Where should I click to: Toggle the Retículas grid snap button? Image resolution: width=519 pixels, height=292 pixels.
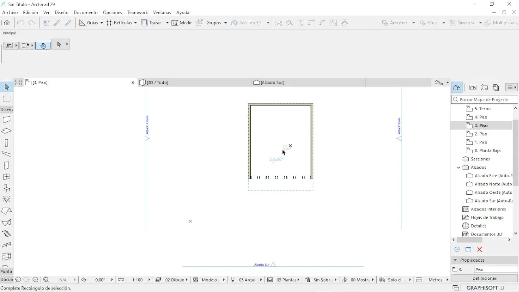coord(119,23)
